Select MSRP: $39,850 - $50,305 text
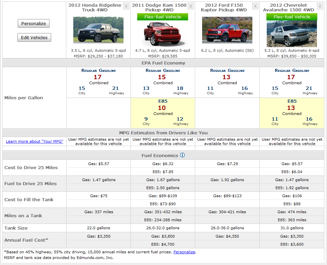 (292, 56)
